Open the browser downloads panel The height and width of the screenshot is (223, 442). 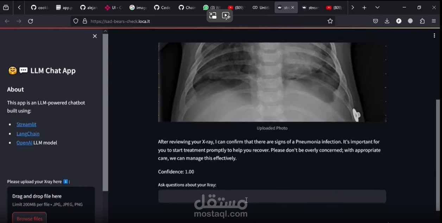387,21
